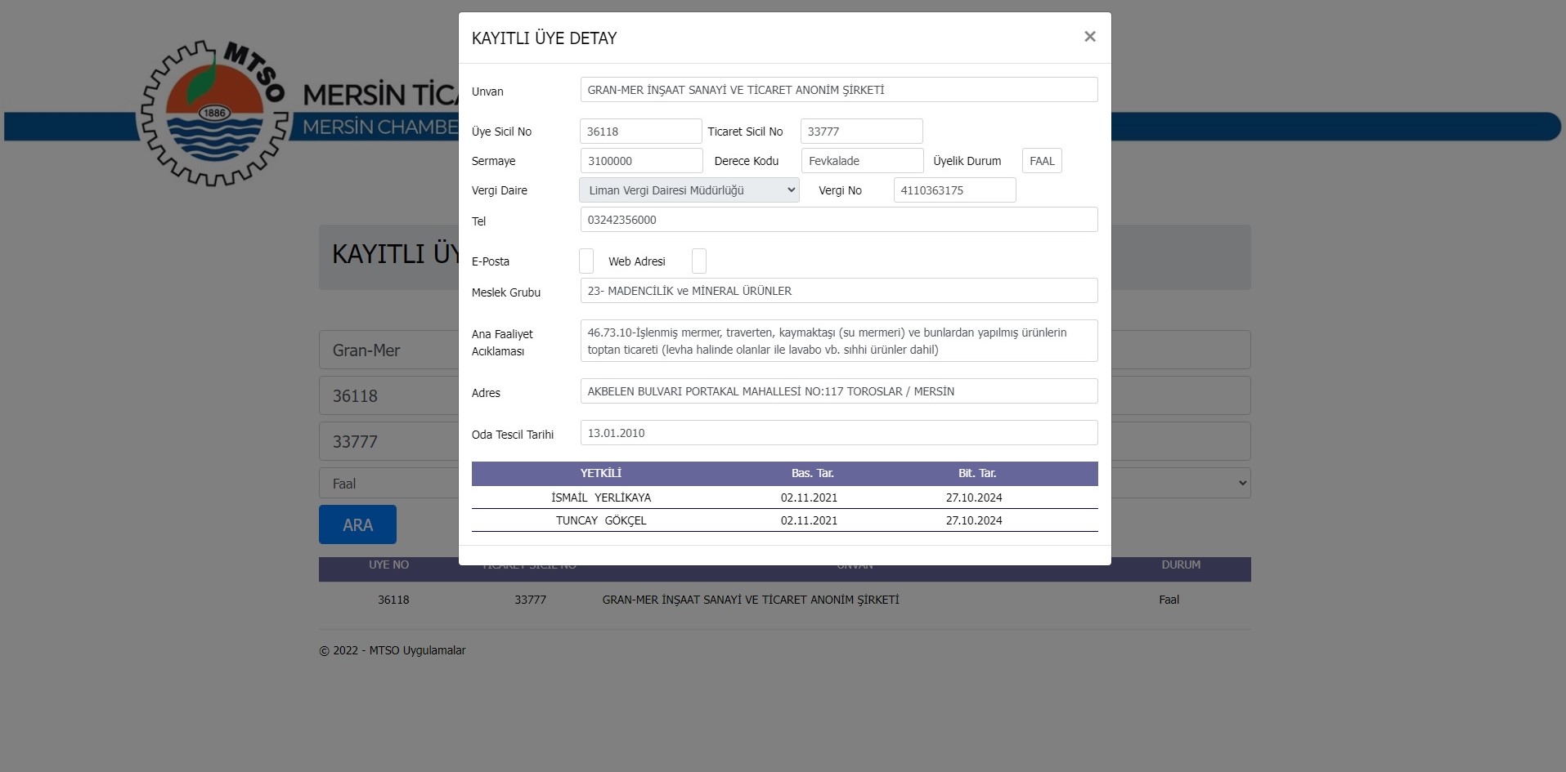Click the empty E-Posta box

(586, 261)
